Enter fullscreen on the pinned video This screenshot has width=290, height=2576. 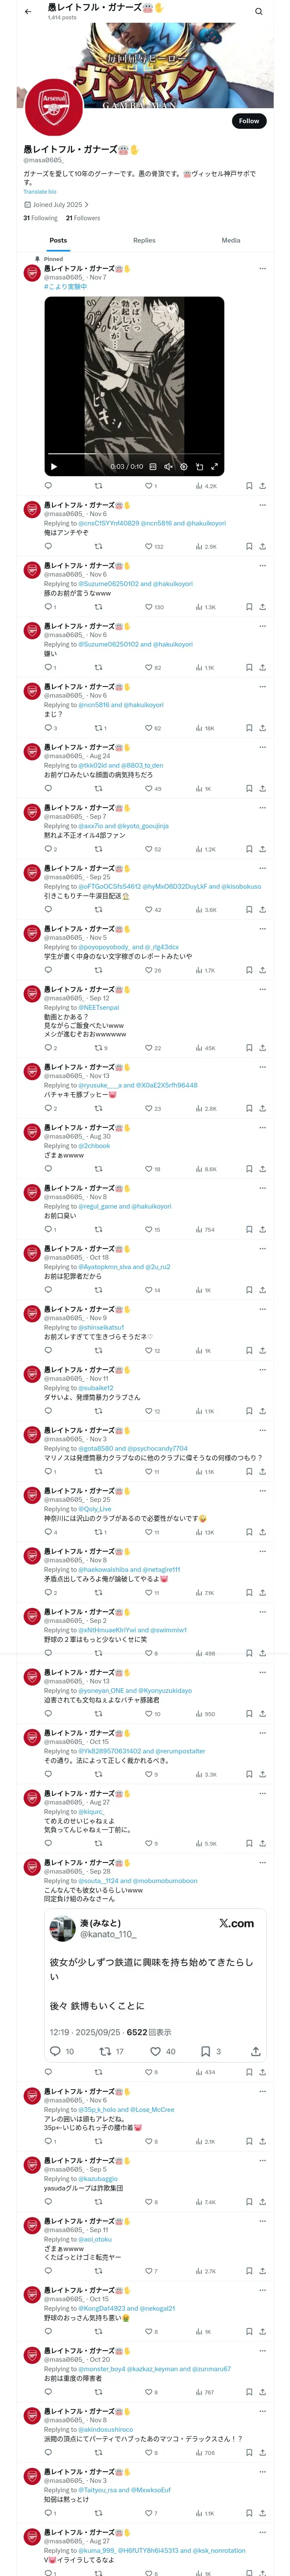tap(214, 466)
